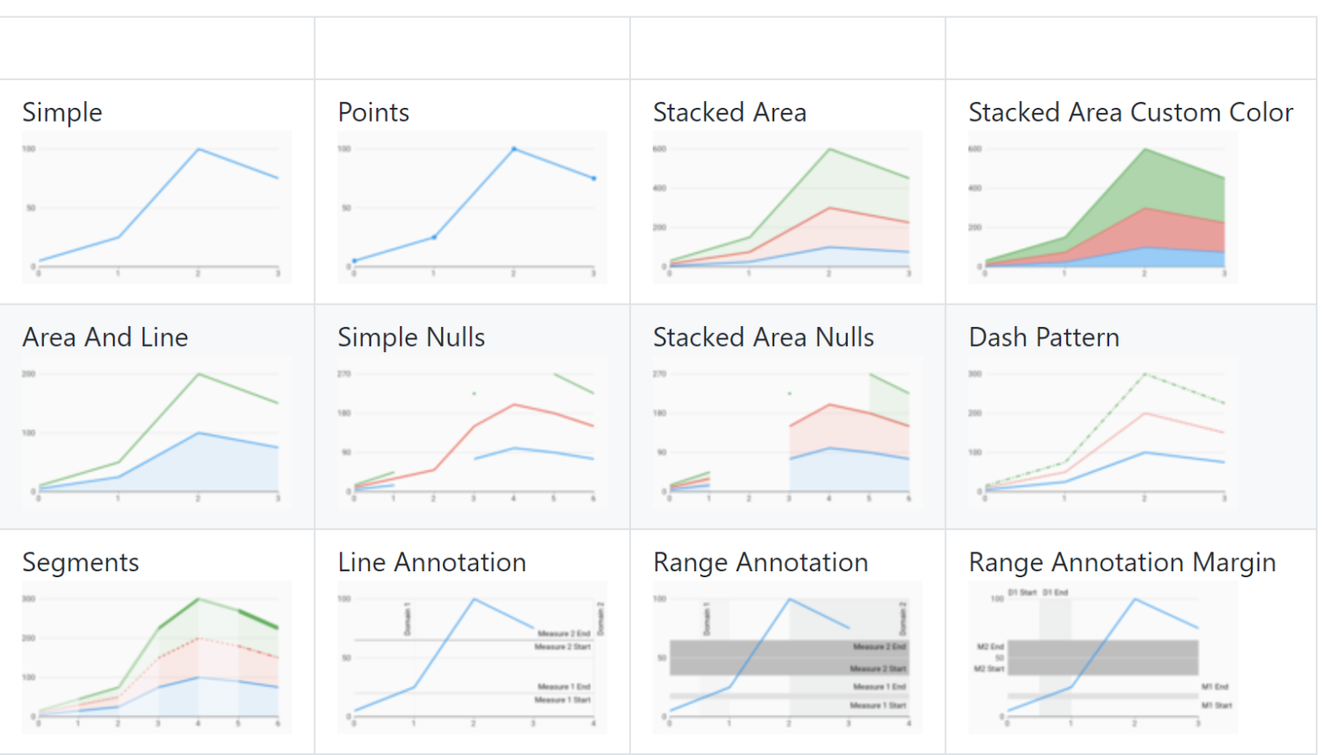Screen dimensions: 1326x755
Task: Open the Range Annotation Margin chart
Action: tap(1103, 657)
